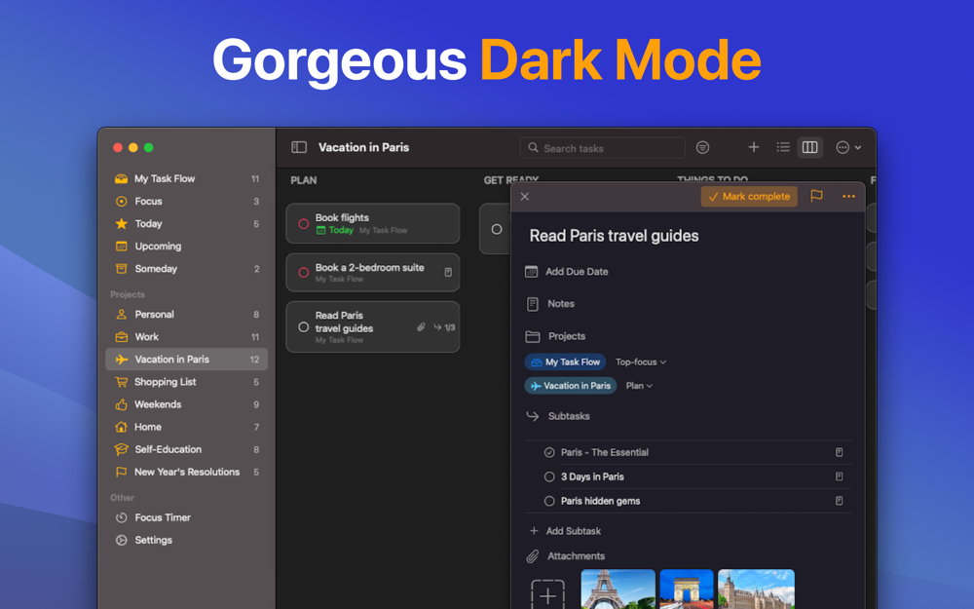Click the Projects folder icon
The height and width of the screenshot is (609, 974).
(x=533, y=336)
